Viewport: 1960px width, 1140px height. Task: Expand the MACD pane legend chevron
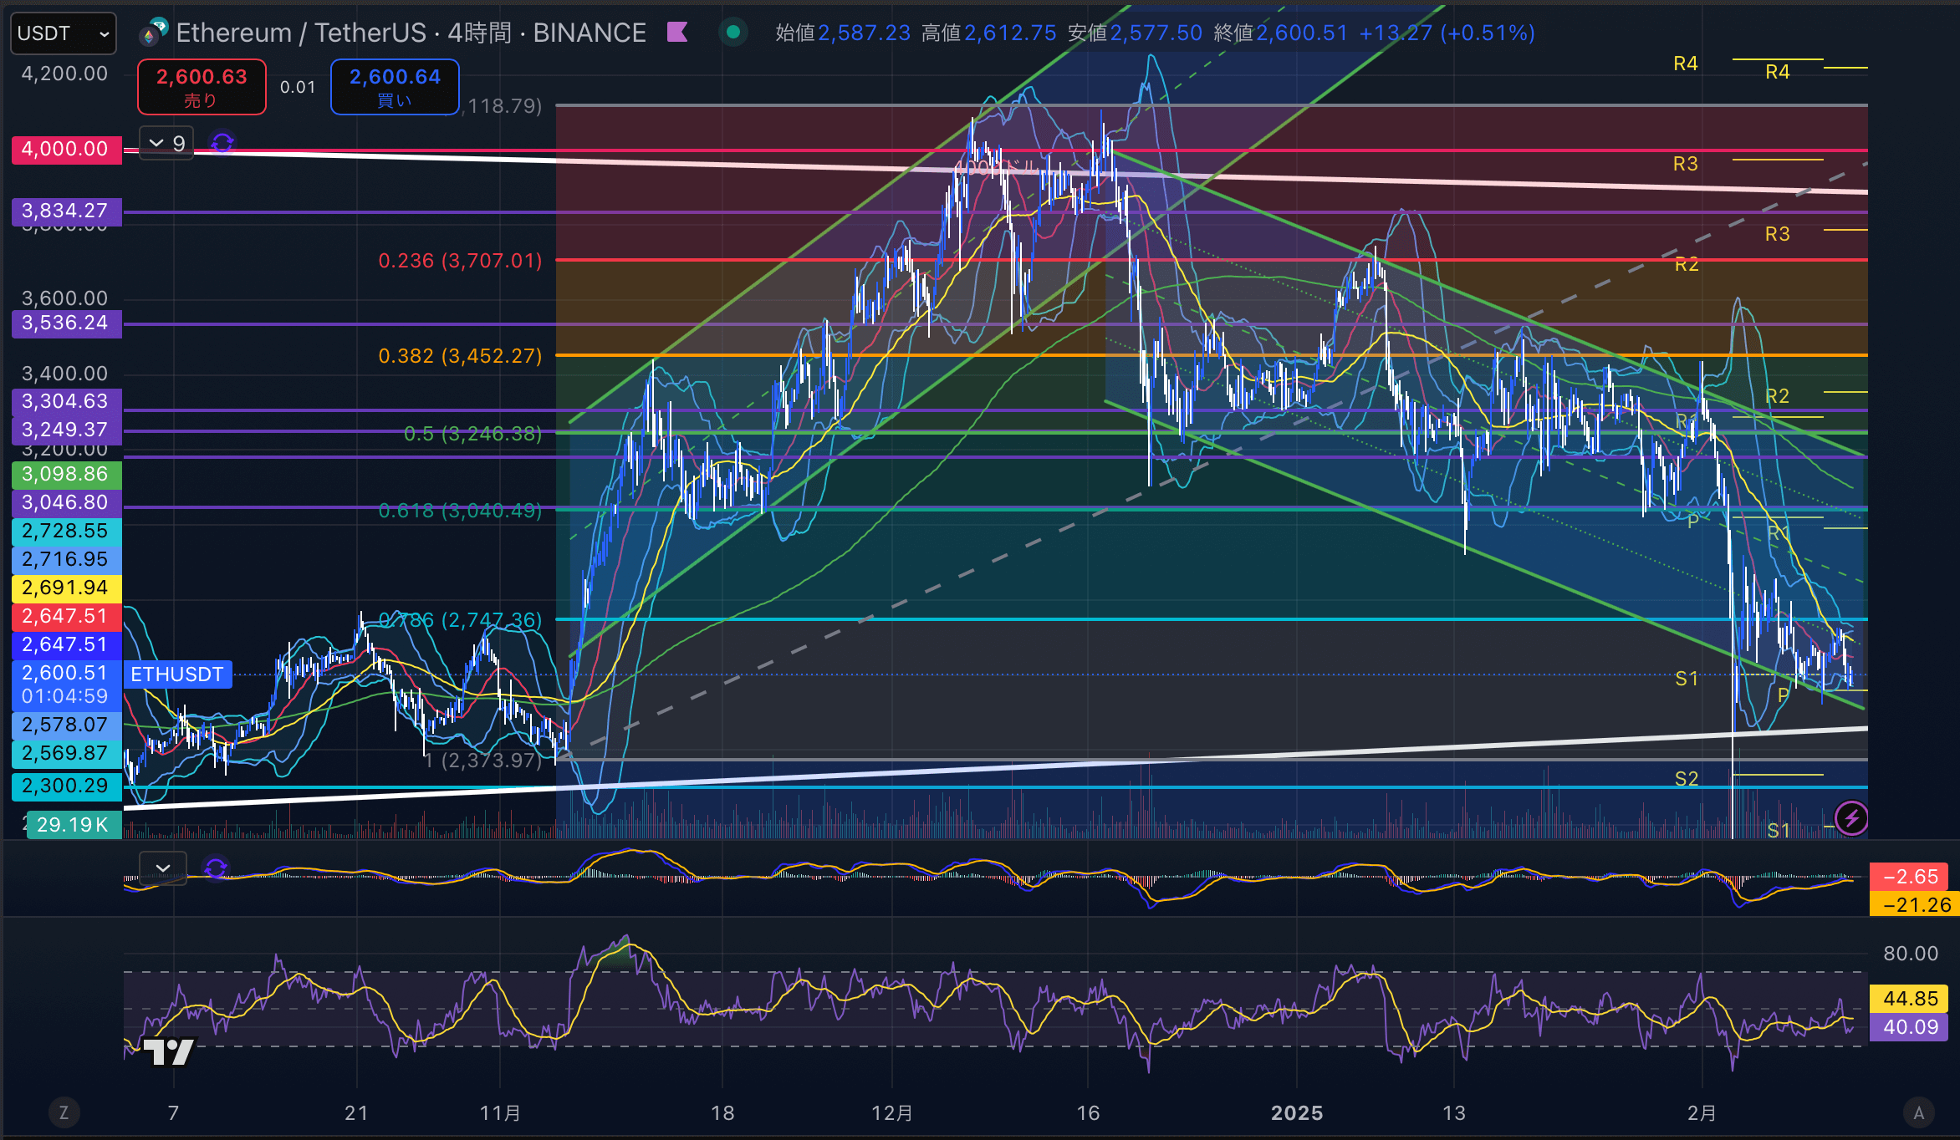pyautogui.click(x=163, y=868)
